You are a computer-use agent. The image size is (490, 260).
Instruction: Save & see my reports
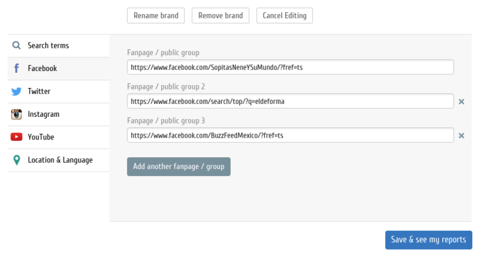[428, 240]
